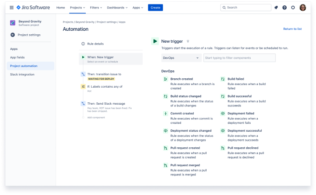Expand the Filters dropdown menu

coord(96,8)
